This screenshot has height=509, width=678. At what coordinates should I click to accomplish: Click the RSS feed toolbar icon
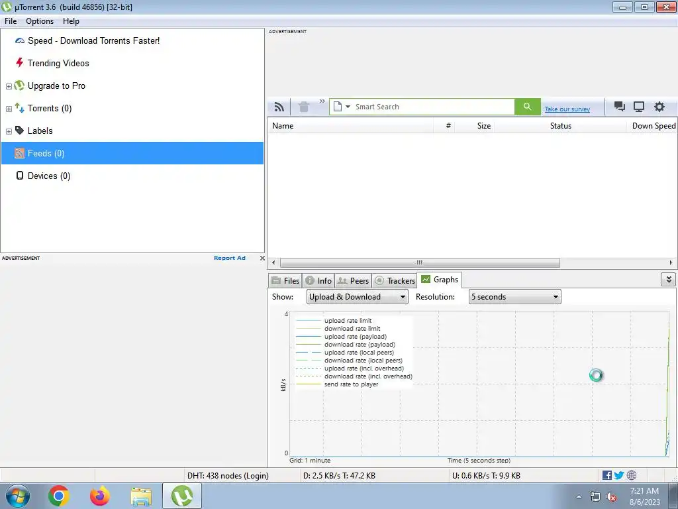click(279, 107)
